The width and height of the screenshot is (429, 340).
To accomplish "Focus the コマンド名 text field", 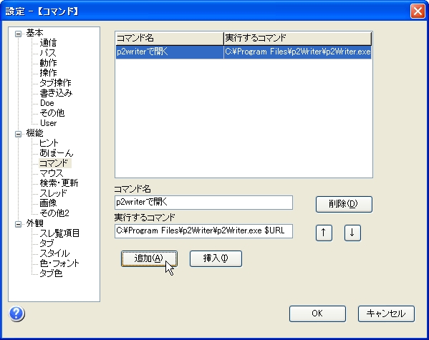I will click(203, 203).
